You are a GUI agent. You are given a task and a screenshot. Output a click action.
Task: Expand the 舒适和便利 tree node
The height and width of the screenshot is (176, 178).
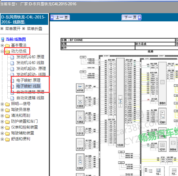pyautogui.click(x=2, y=139)
